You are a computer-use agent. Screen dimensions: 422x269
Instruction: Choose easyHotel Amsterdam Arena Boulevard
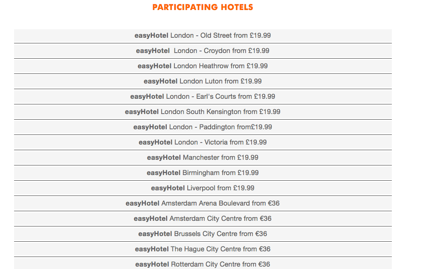coord(203,204)
